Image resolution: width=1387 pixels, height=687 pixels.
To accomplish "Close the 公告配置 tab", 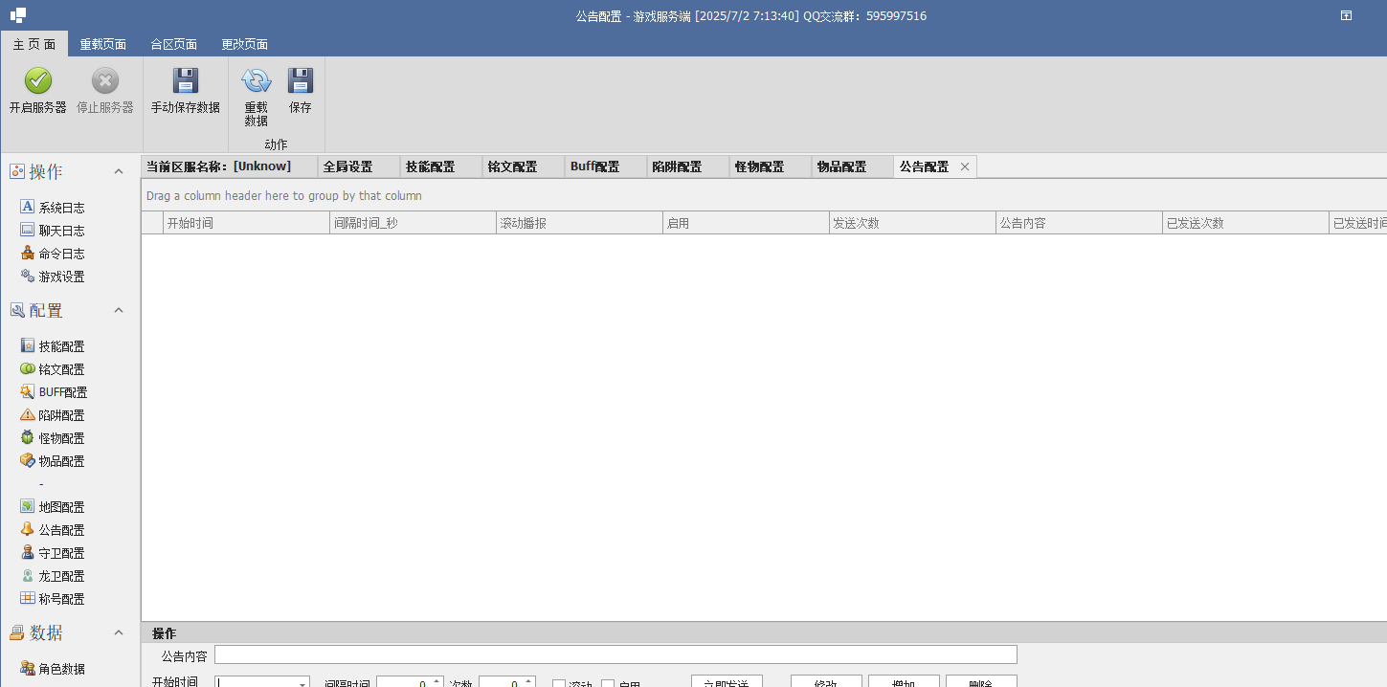I will tap(965, 166).
